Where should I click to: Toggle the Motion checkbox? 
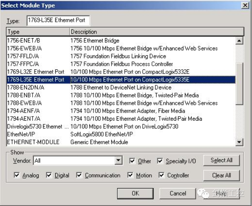(131, 176)
